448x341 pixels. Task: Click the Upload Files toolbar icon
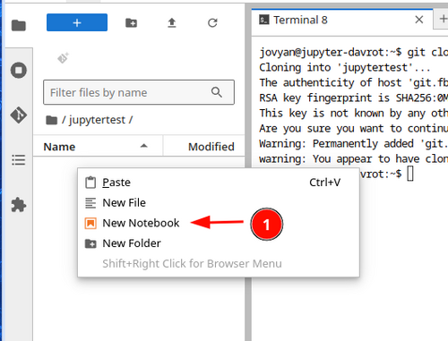pos(172,22)
